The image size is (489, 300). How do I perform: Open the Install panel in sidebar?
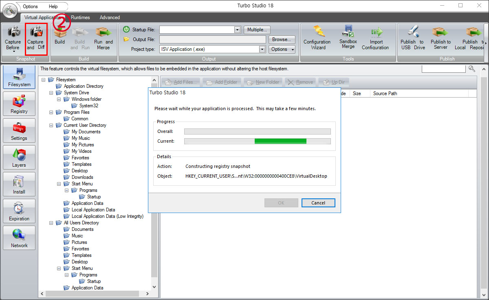pyautogui.click(x=20, y=184)
